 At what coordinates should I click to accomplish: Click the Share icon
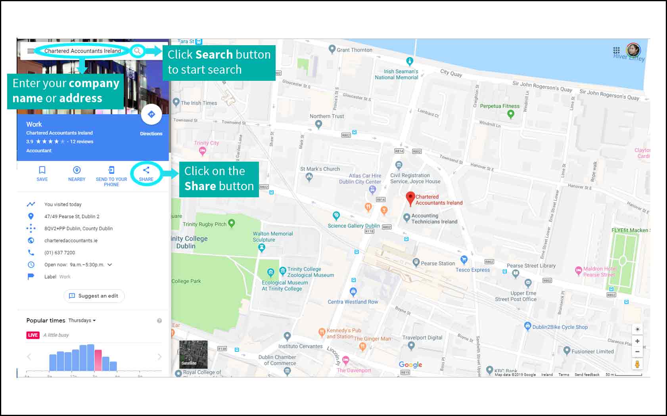pyautogui.click(x=146, y=170)
